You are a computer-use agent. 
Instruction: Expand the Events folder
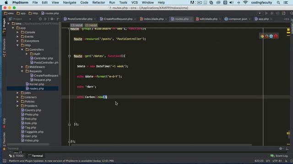point(17,36)
